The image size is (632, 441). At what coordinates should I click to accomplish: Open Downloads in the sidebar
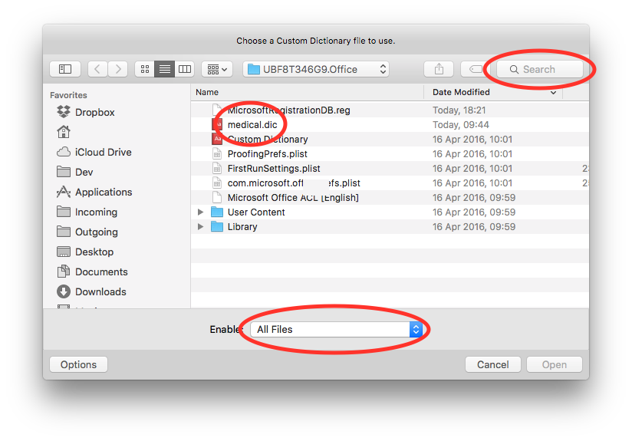(x=91, y=291)
